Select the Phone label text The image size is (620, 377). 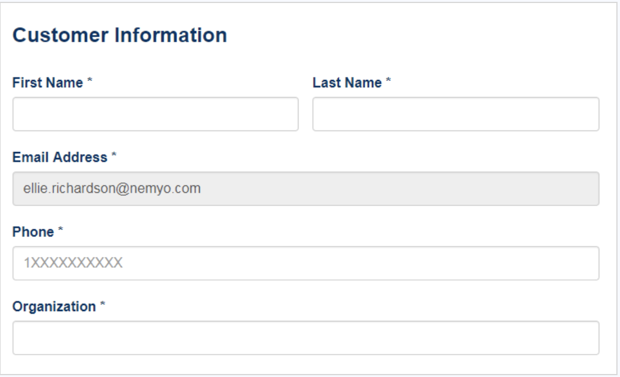pos(33,232)
